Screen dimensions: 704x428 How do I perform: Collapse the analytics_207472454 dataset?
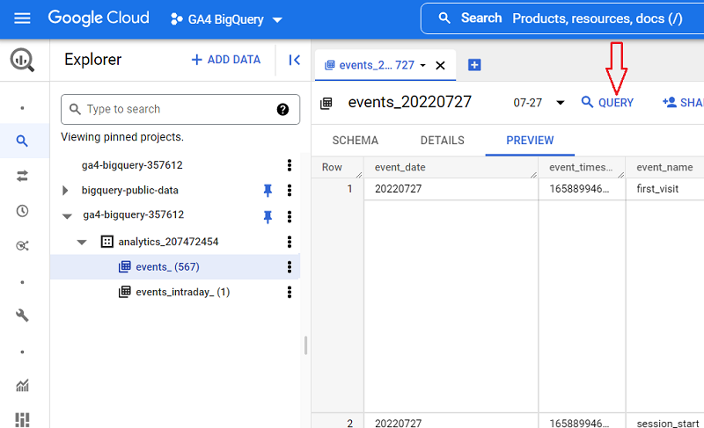coord(82,243)
